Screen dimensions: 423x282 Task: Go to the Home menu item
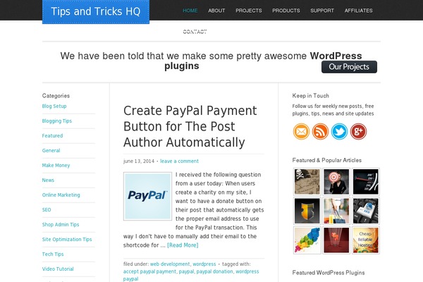(x=190, y=11)
